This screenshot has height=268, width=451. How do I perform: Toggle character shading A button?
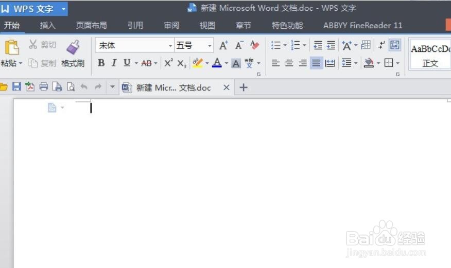click(236, 63)
